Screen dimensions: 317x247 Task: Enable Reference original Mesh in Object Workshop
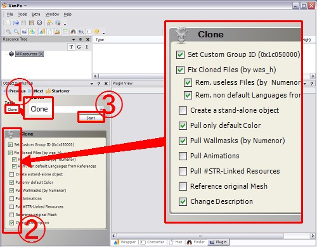pos(11,215)
